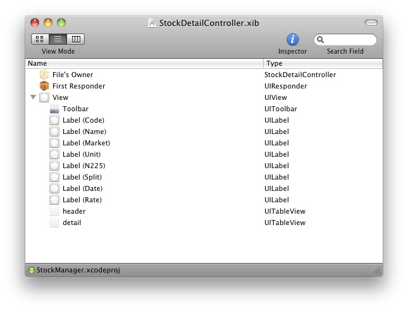Screen dimensions: 408x311
Task: Sort by the Type column header
Action: pyautogui.click(x=323, y=63)
